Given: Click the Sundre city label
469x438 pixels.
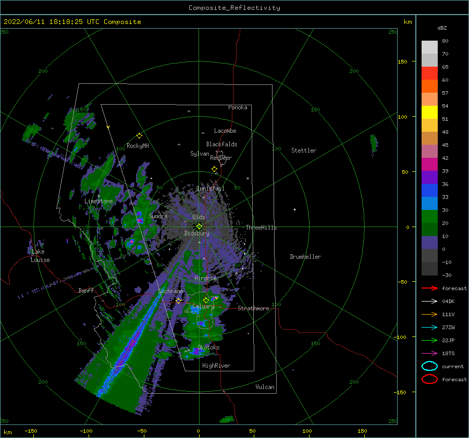Looking at the screenshot, I should pos(158,216).
